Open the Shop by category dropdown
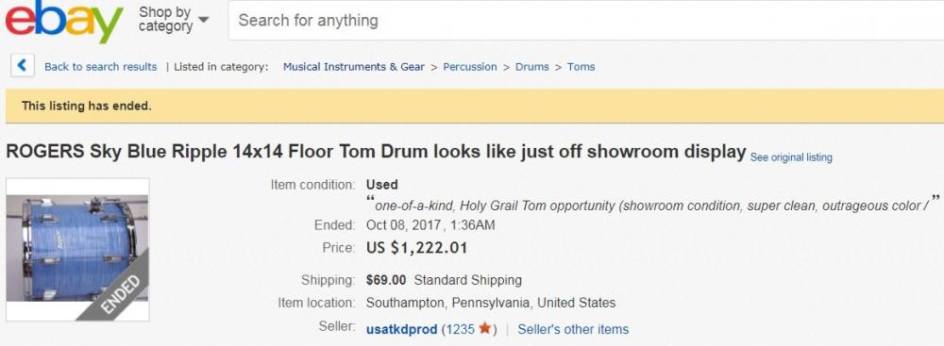The height and width of the screenshot is (346, 944). click(x=174, y=19)
